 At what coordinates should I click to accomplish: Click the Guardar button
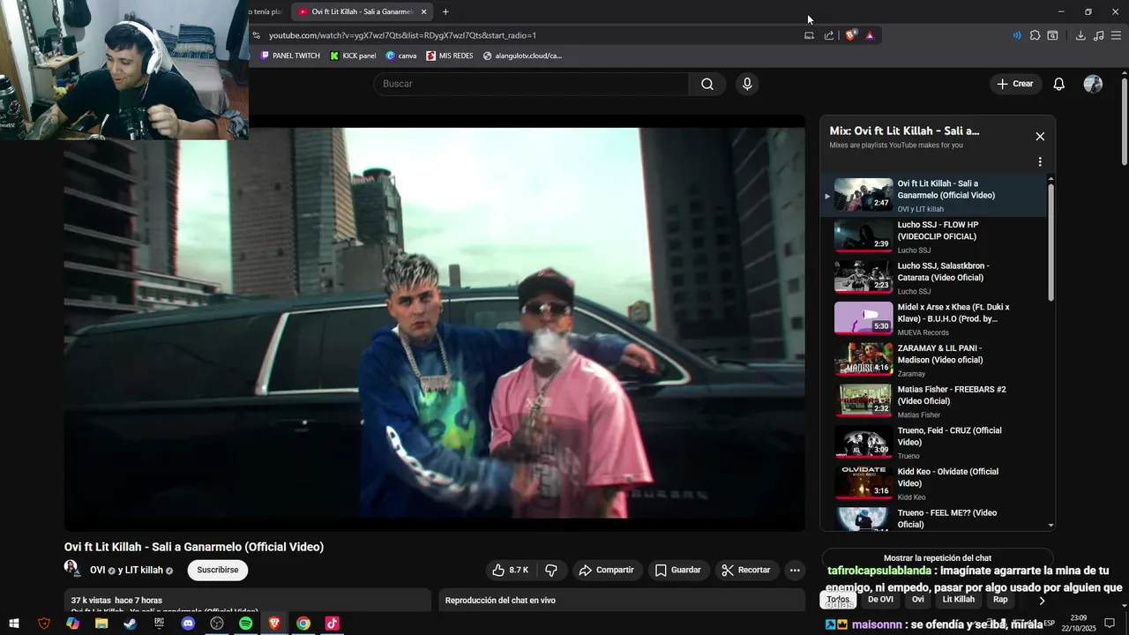[x=678, y=570]
